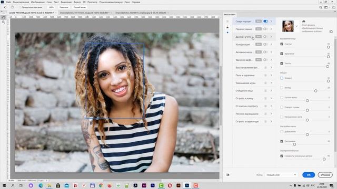Confirm with the blue OK button
The width and height of the screenshot is (337, 189).
click(x=309, y=175)
